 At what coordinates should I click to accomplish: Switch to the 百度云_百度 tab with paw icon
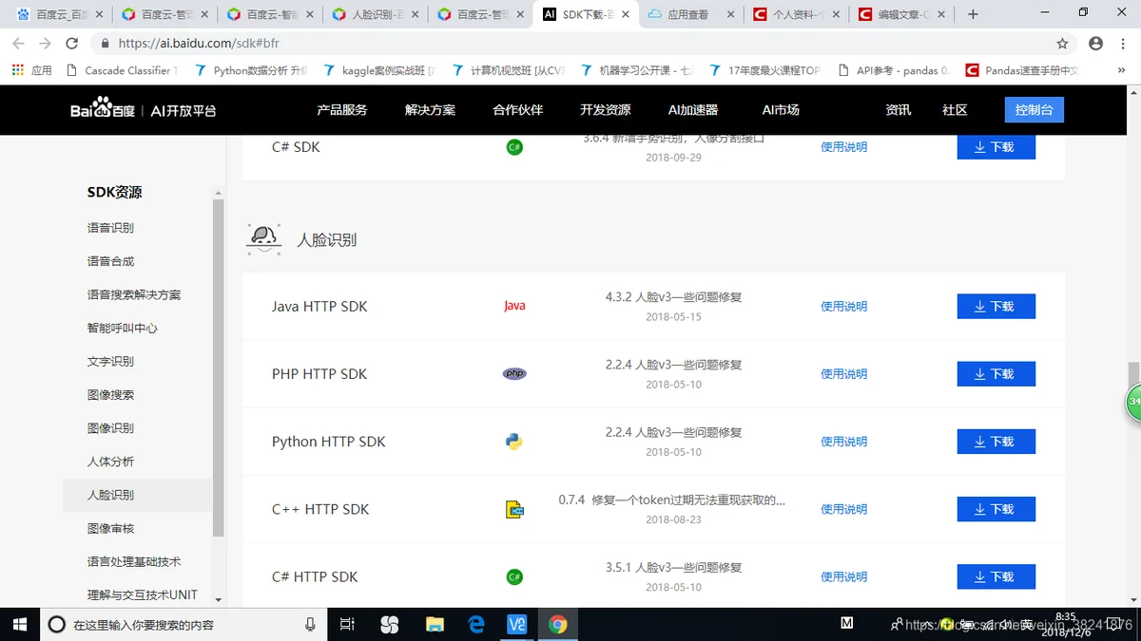click(x=59, y=14)
